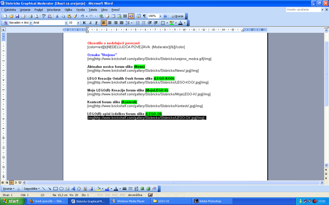Viewport: 329px width, 205px height.
Task: Toggle underline formatting (P)
Action: pos(96,23)
